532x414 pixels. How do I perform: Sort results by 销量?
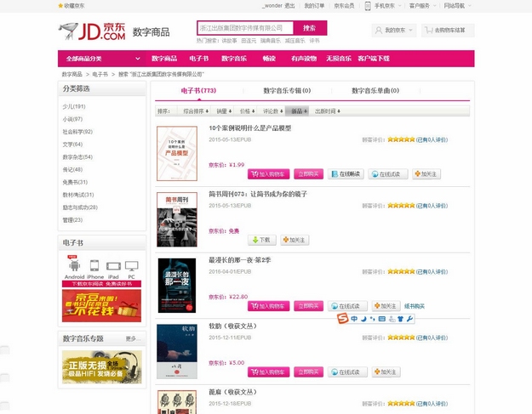click(x=224, y=111)
